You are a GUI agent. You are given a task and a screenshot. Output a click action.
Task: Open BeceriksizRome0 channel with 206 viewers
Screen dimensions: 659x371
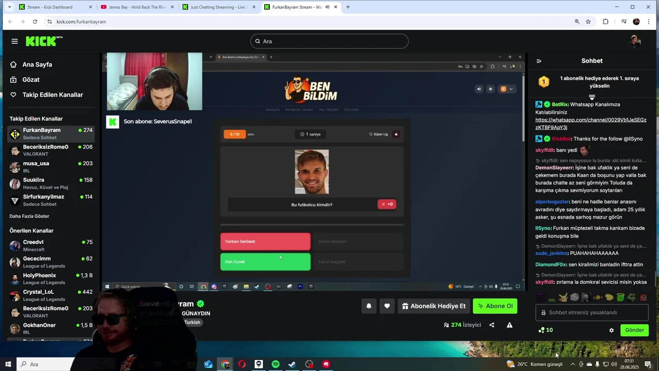(50, 150)
